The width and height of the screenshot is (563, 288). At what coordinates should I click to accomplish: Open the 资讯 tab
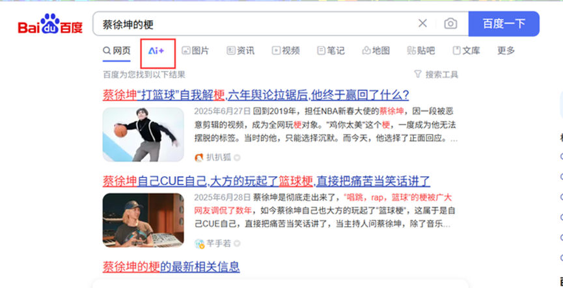coord(241,51)
